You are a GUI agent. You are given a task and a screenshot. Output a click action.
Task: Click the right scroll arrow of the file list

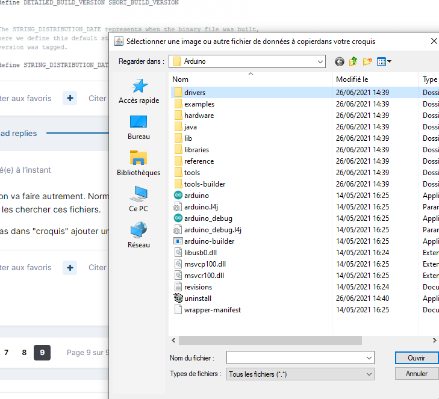434,340
